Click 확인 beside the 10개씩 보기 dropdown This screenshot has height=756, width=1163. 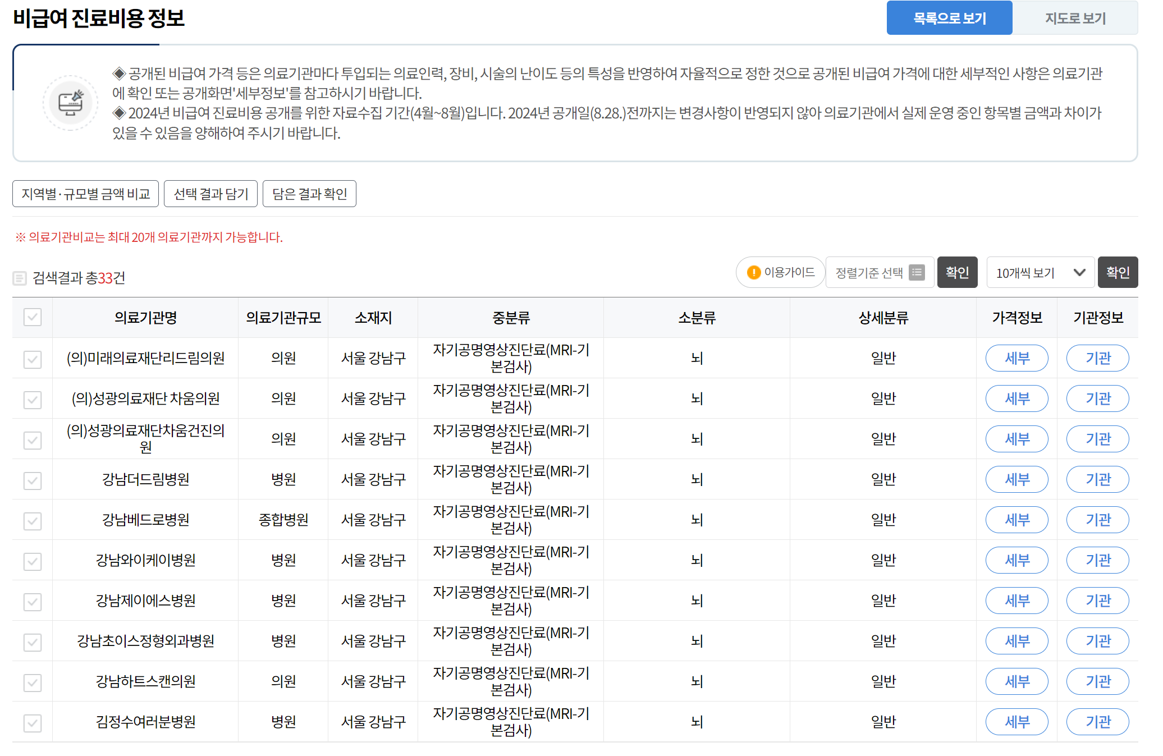(1118, 272)
